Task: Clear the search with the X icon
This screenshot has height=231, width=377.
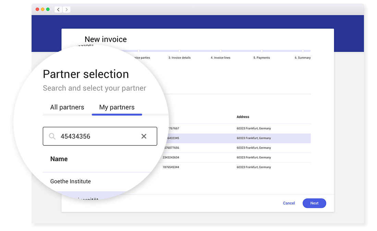Action: point(144,136)
